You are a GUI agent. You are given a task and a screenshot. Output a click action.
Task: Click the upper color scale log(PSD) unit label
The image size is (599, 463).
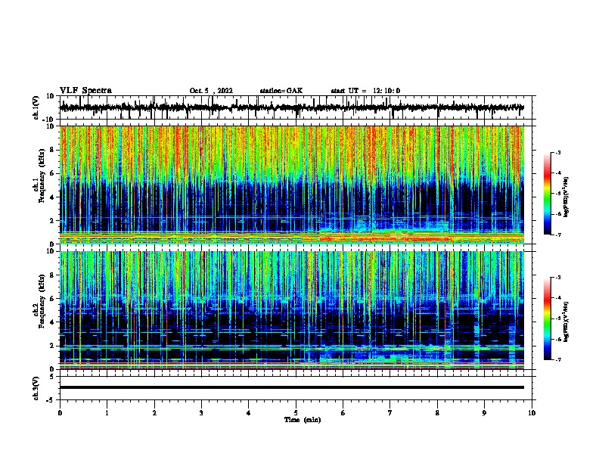[x=566, y=197]
